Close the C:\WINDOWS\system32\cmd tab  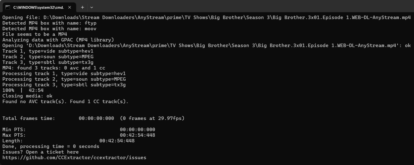pyautogui.click(x=69, y=7)
